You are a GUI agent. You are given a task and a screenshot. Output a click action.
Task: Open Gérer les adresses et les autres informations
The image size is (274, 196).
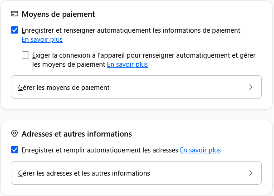tap(136, 173)
